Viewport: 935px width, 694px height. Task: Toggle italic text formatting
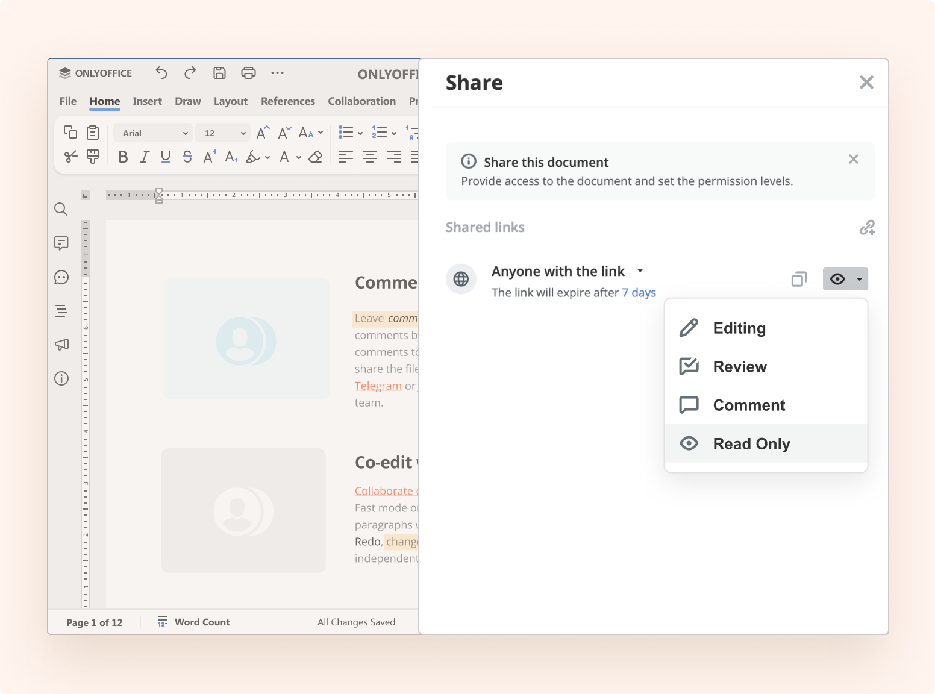click(x=144, y=157)
